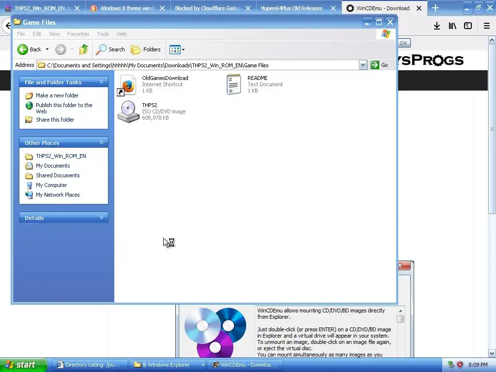This screenshot has height=372, width=496.
Task: Switch to Mupen64Plus Old Releases tab
Action: 291,8
